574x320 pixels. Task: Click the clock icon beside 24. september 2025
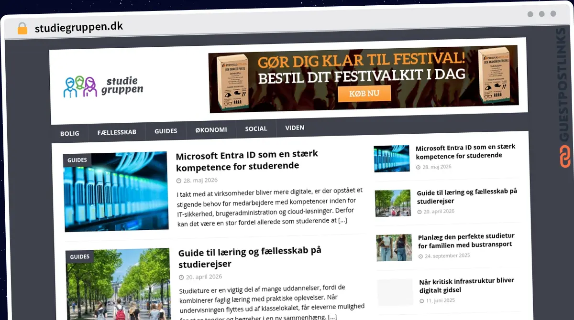click(420, 256)
